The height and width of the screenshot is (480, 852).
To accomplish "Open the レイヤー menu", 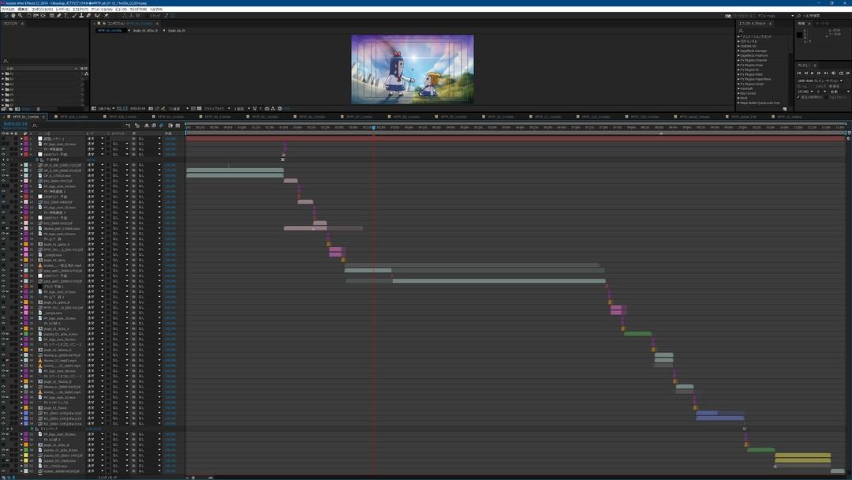I will [62, 9].
